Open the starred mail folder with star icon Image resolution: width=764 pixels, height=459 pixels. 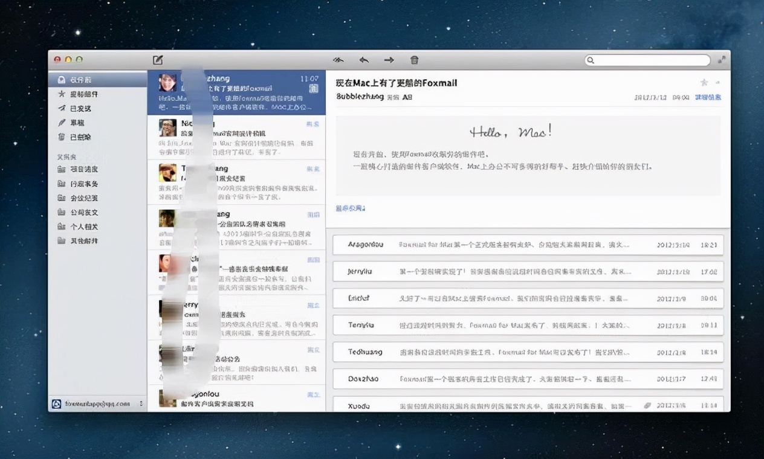point(97,94)
